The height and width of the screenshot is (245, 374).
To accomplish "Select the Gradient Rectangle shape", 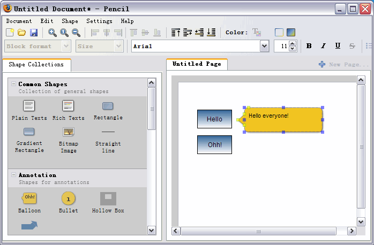I will [x=29, y=140].
